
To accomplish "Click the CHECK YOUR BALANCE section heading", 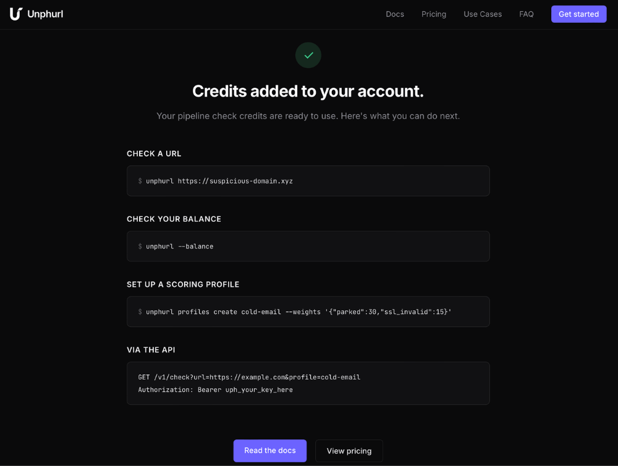I will click(174, 219).
